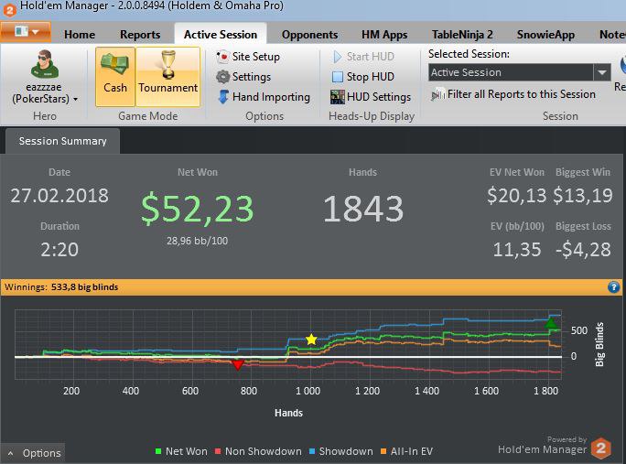The width and height of the screenshot is (626, 464).
Task: Click the Winnings 533,8 big blinds label
Action: (x=61, y=287)
